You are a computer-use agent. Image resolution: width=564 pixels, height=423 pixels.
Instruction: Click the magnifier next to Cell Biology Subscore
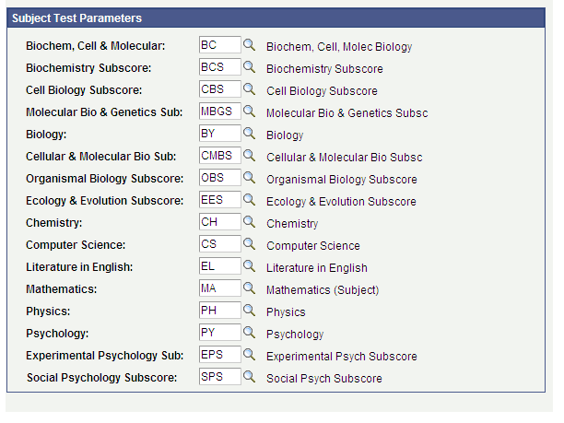coord(249,89)
